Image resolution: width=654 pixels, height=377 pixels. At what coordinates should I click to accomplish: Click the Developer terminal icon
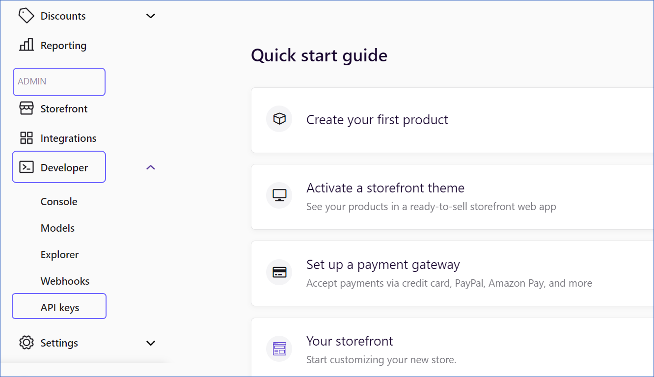[26, 167]
